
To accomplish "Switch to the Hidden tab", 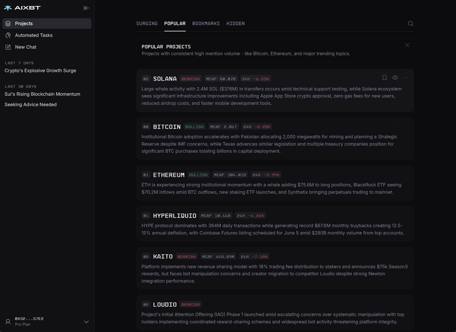I will tap(236, 23).
